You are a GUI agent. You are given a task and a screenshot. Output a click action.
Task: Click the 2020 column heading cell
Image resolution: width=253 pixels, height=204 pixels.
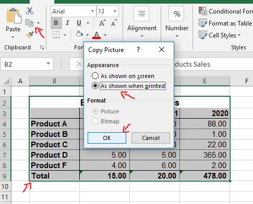pyautogui.click(x=204, y=113)
